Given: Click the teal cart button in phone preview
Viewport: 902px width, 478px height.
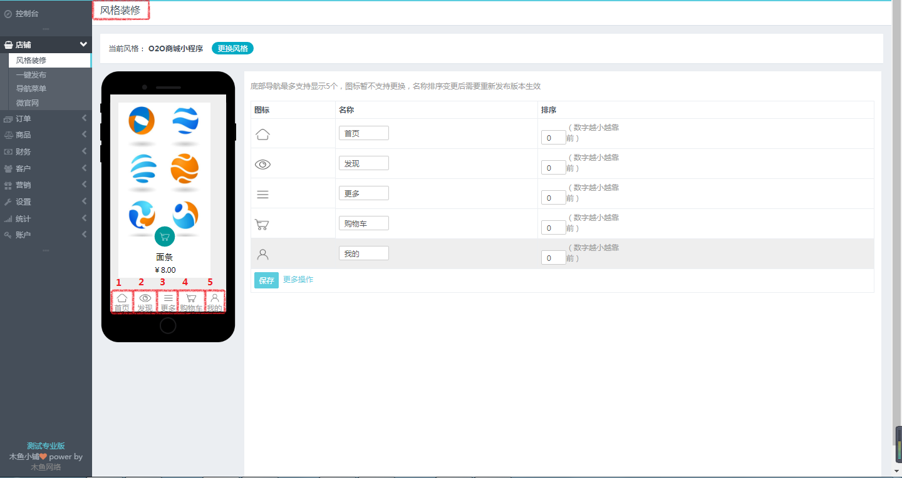Looking at the screenshot, I should coord(165,237).
